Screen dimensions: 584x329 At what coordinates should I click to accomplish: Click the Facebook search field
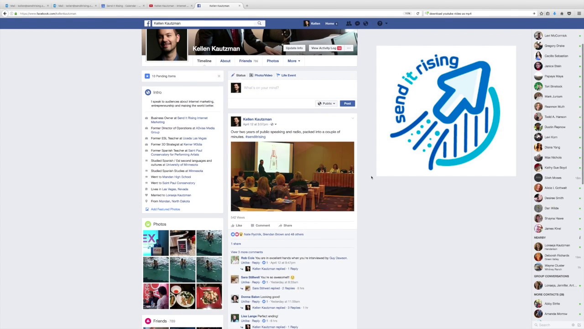(x=204, y=23)
